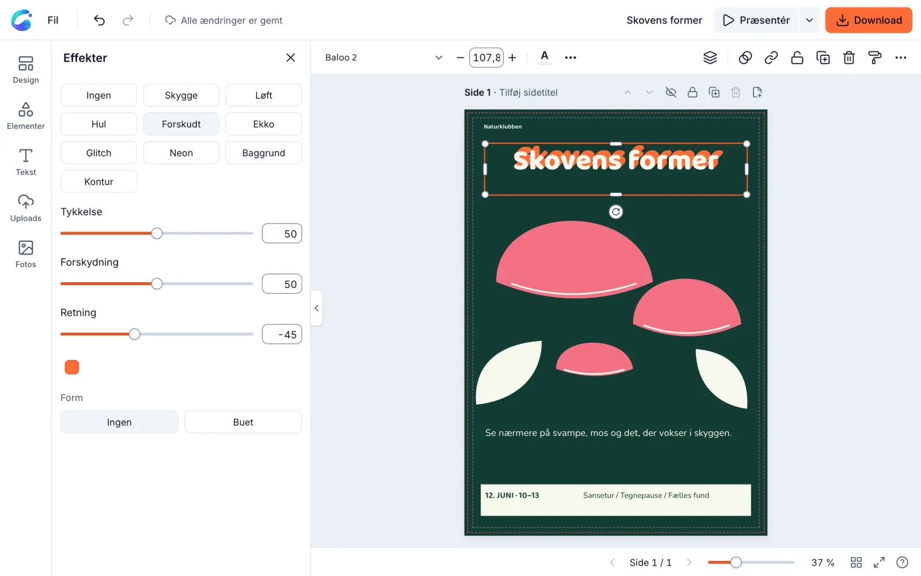
Task: Select the Ingen form option
Action: 119,422
